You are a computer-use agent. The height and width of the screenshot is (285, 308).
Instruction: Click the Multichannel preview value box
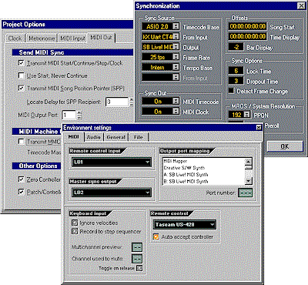(x=137, y=247)
